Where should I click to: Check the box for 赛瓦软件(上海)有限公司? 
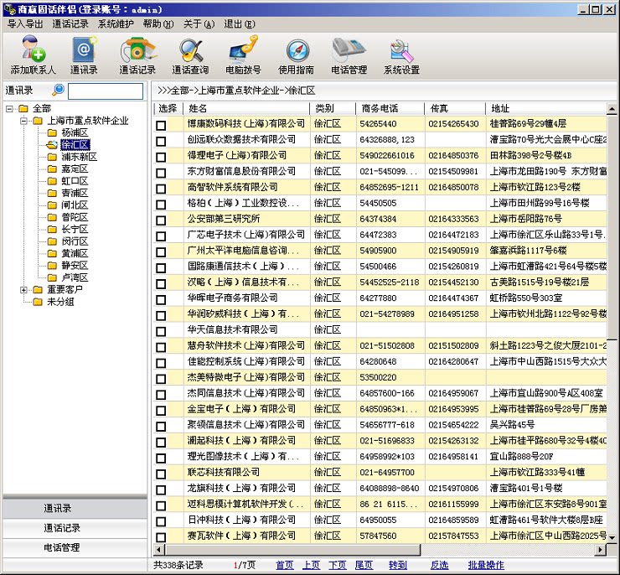(x=161, y=537)
